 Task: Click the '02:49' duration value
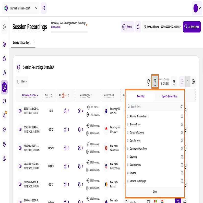click(x=51, y=148)
